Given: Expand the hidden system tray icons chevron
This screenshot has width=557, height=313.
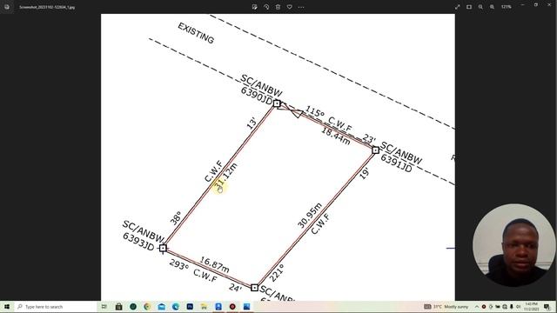Looking at the screenshot, I should [477, 307].
